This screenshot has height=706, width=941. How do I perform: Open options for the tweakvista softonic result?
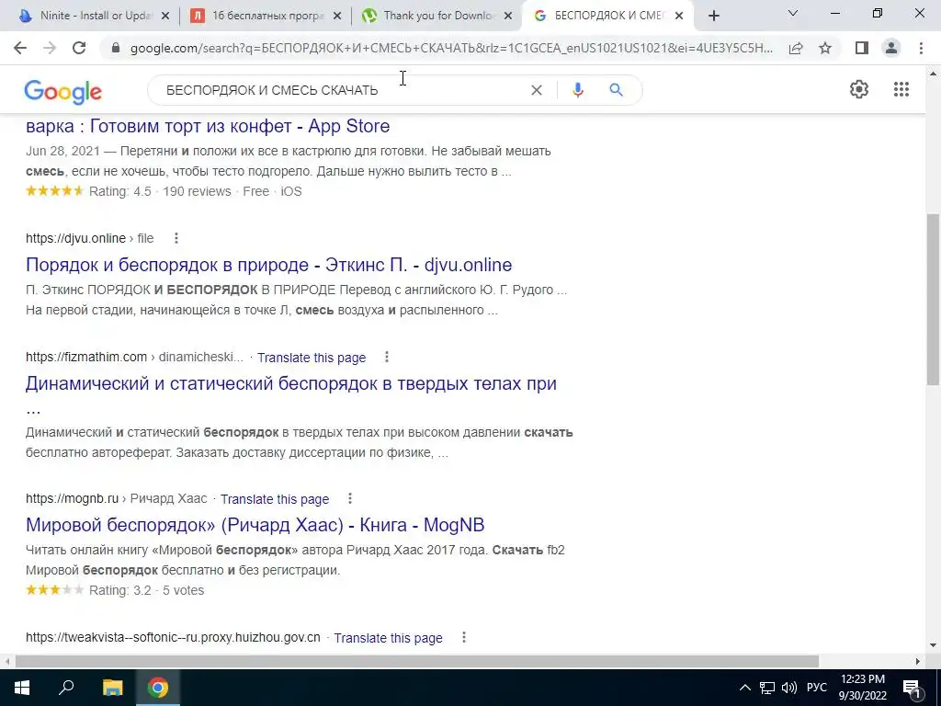463,638
